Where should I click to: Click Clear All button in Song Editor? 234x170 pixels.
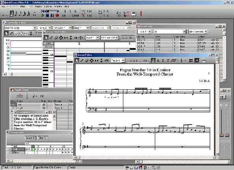tap(42, 138)
